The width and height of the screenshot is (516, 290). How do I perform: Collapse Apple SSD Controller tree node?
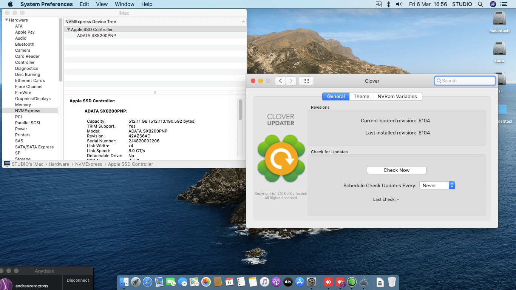68,29
